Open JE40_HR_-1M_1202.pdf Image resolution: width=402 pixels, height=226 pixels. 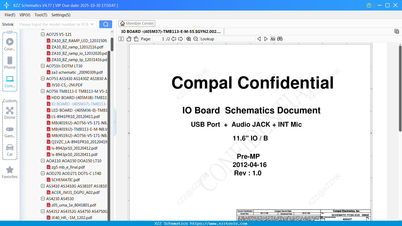72,218
